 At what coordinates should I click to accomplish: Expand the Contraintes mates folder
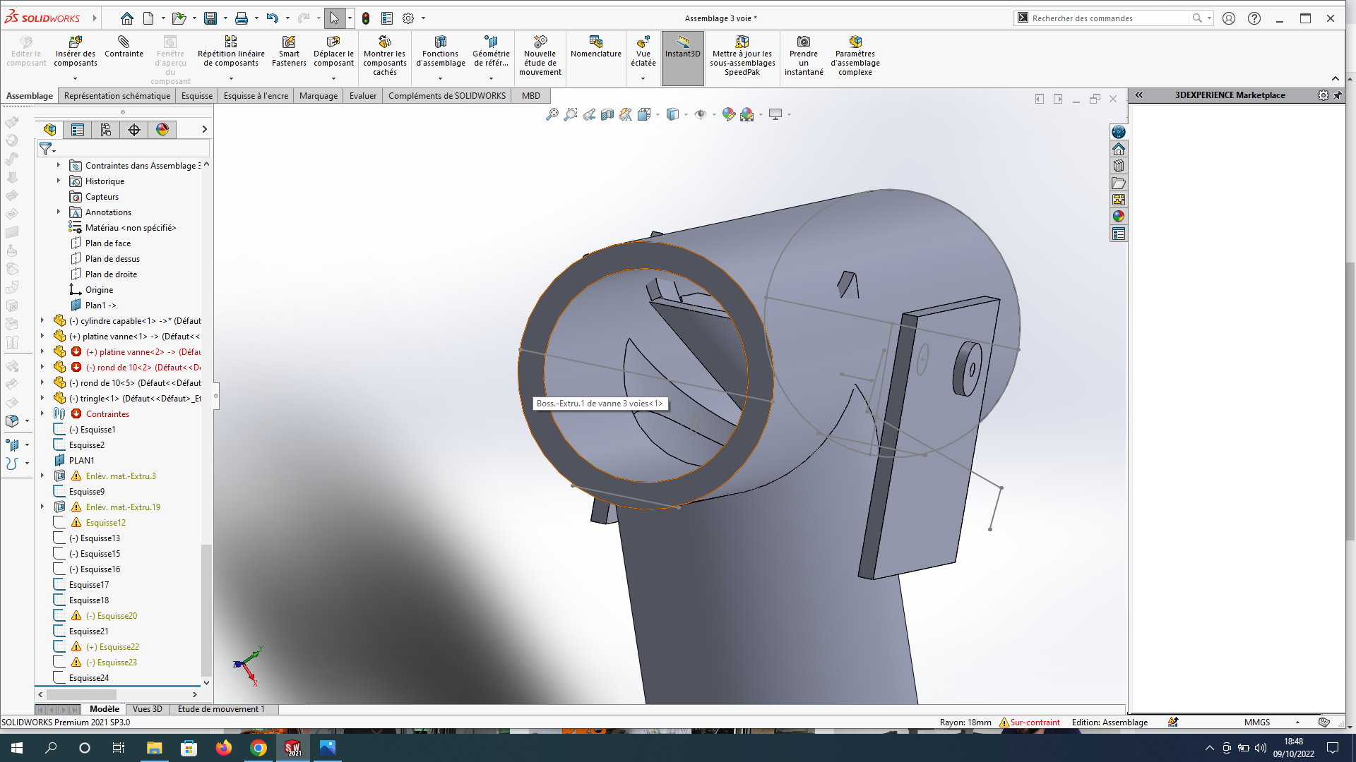tap(42, 413)
